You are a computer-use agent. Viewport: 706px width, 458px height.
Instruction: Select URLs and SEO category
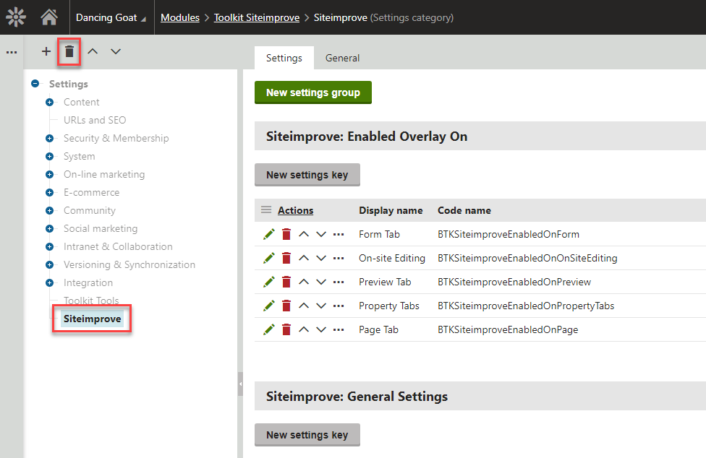click(x=95, y=120)
